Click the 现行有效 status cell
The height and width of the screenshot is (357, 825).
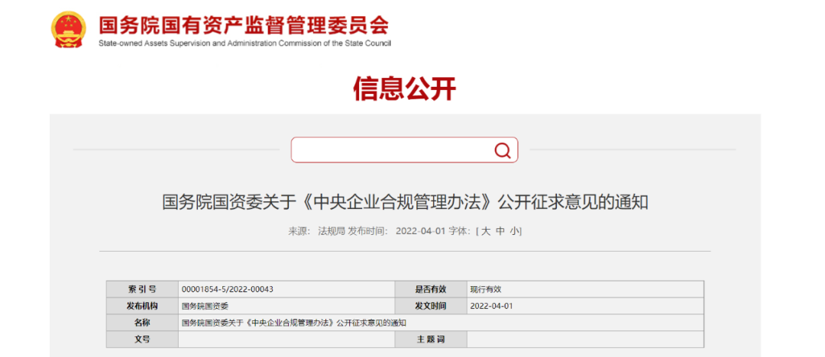click(485, 289)
